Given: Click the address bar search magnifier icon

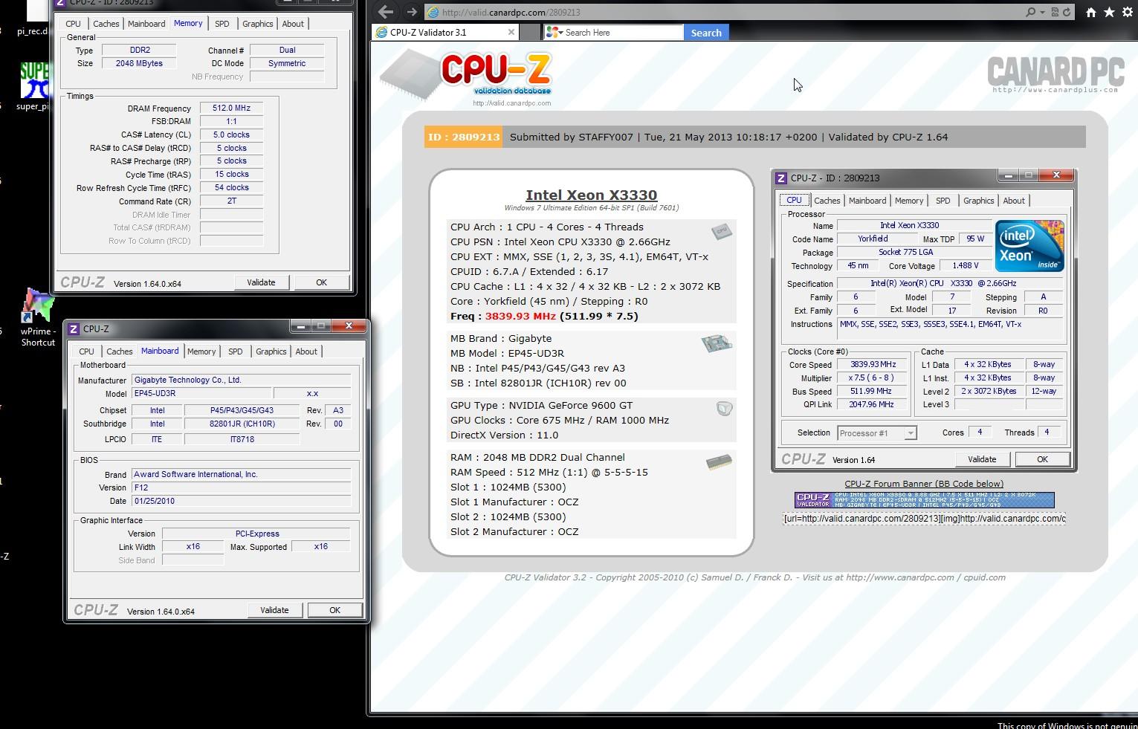Looking at the screenshot, I should 1030,12.
